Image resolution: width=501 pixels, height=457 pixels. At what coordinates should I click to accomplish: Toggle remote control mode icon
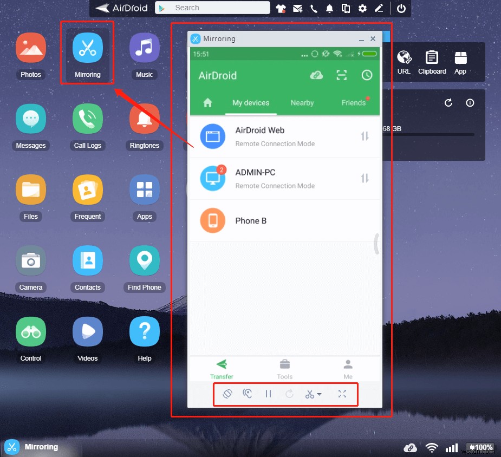coord(248,394)
